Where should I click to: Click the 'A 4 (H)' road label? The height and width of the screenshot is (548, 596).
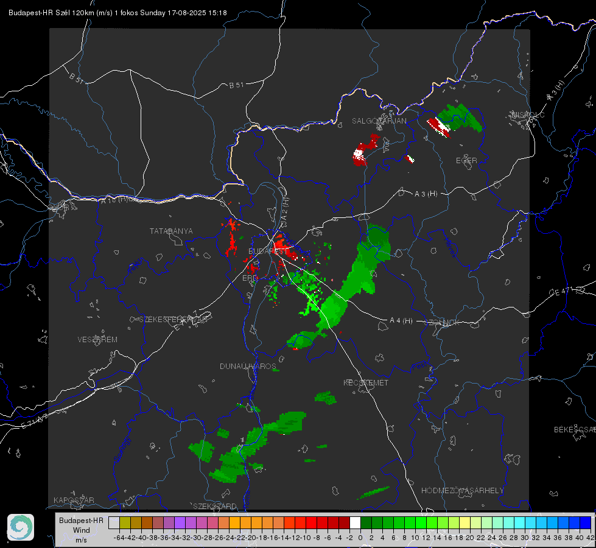pos(401,321)
